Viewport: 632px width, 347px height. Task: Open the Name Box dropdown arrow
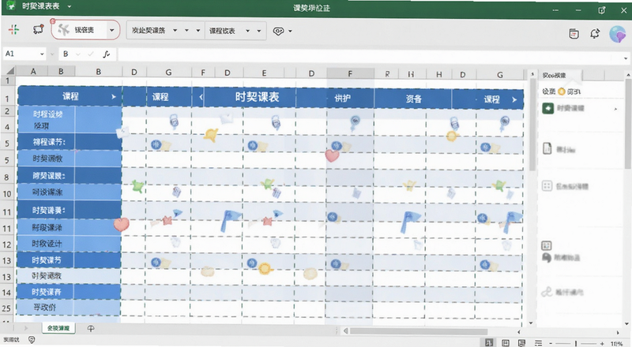(42, 54)
